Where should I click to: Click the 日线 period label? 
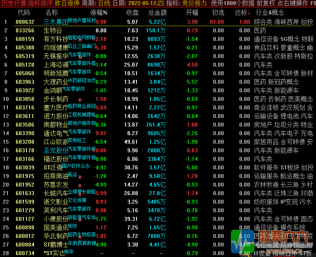click(105, 4)
